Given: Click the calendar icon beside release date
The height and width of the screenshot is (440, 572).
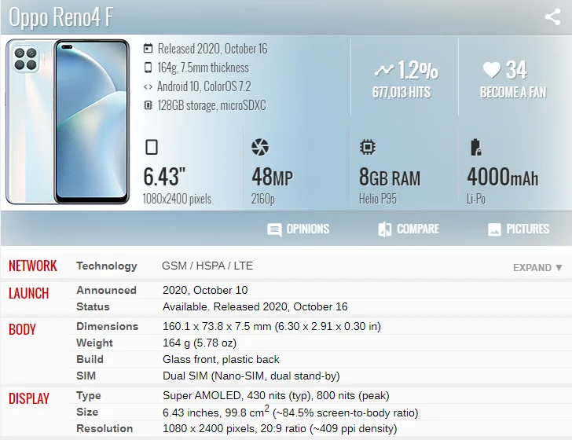Looking at the screenshot, I should click(148, 49).
